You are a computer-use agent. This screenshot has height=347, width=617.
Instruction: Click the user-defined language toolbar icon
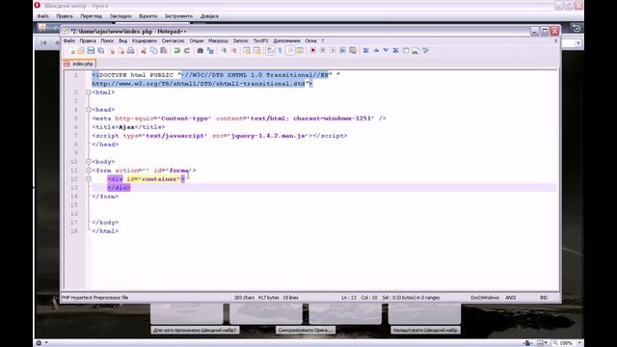pyautogui.click(x=300, y=51)
